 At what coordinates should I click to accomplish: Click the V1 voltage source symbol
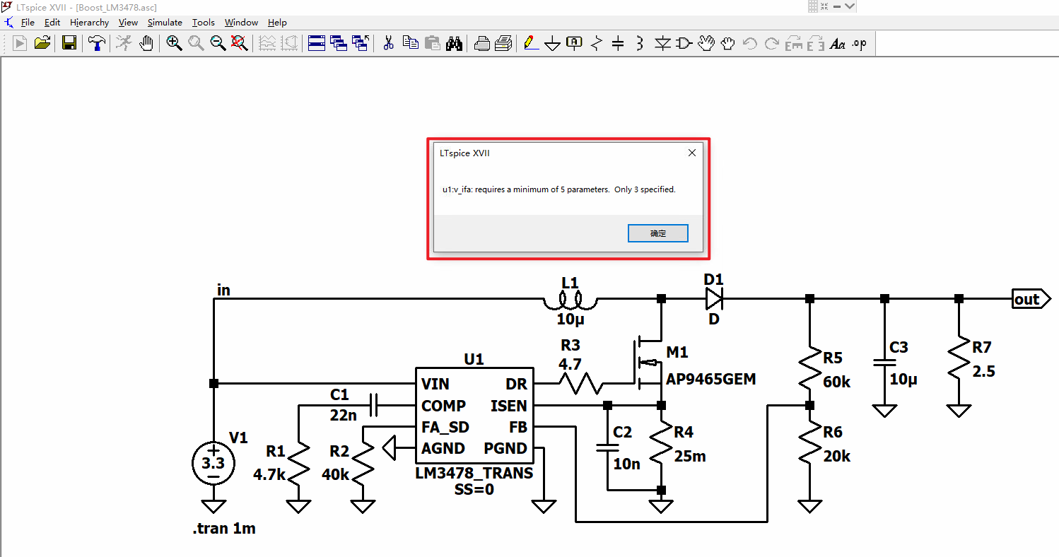tap(213, 462)
